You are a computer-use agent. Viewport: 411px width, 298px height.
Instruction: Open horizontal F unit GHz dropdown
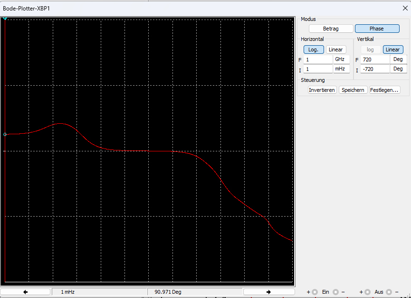click(x=341, y=60)
